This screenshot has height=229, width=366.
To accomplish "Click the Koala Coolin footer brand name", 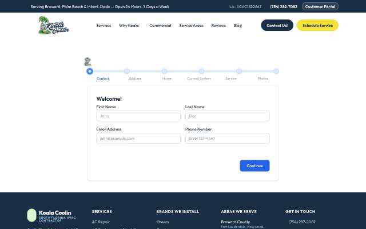I will (x=55, y=212).
